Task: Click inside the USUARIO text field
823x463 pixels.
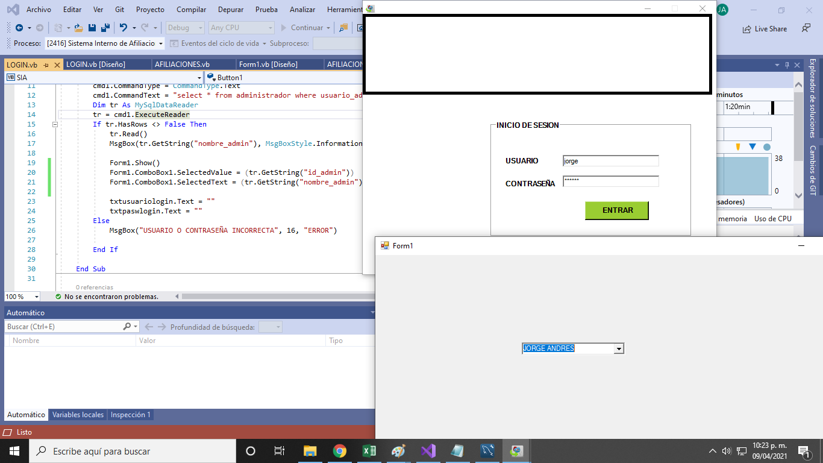Action: tap(610, 161)
